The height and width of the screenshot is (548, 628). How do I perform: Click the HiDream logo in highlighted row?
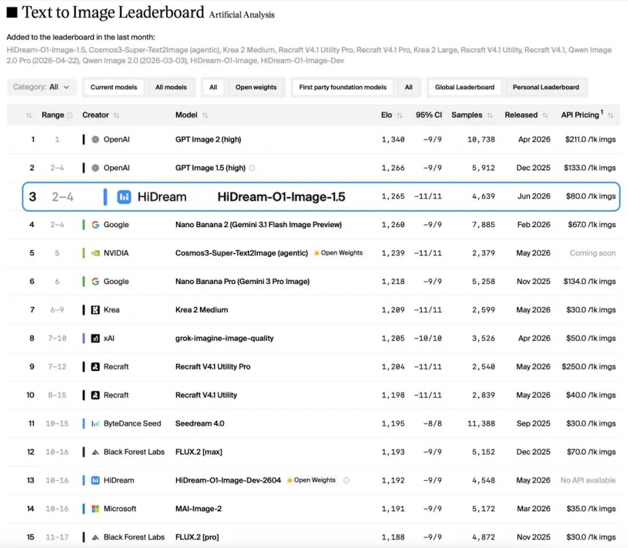coord(124,197)
